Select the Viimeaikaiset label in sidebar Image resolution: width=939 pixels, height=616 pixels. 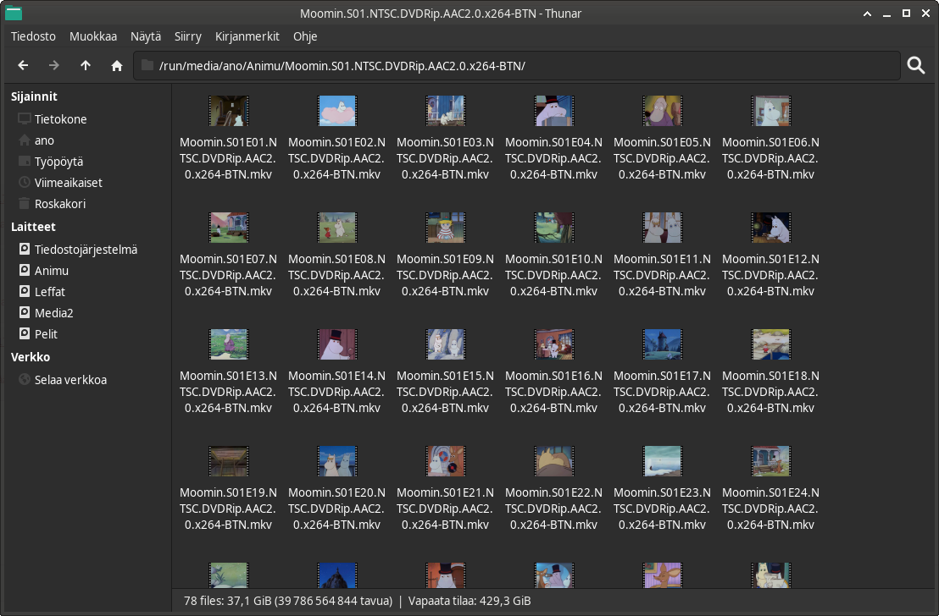[x=69, y=183]
